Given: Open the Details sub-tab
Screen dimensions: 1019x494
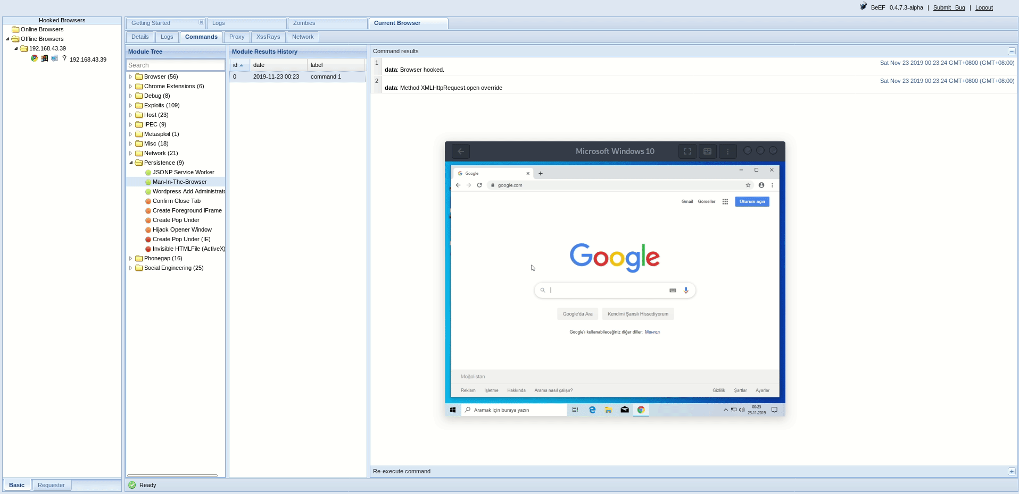Looking at the screenshot, I should point(140,37).
